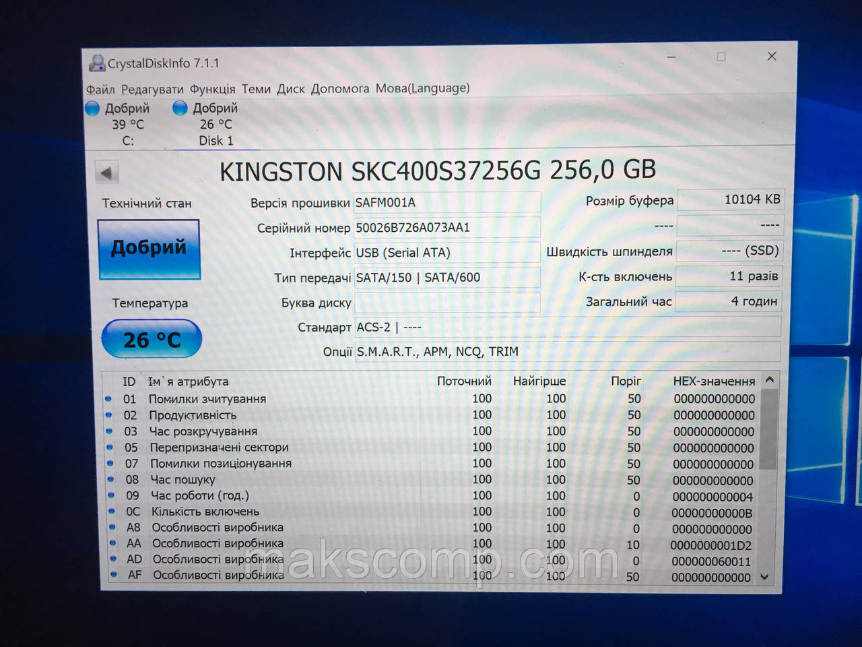862x647 pixels.
Task: Click serial number field 50026B726A073AA1
Action: pyautogui.click(x=446, y=227)
